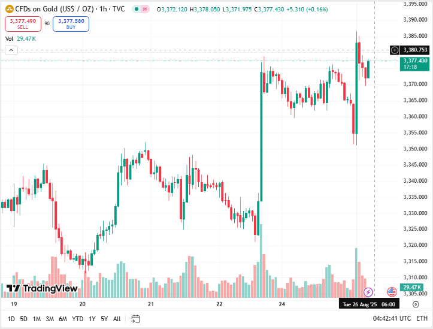Click the pink data-mode wave icon
433x329 pixels.
(146, 10)
